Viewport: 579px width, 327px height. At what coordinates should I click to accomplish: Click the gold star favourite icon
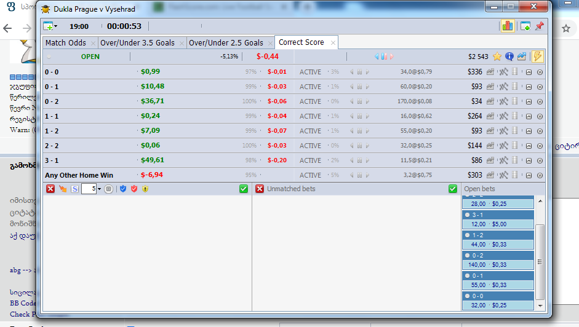(x=497, y=57)
